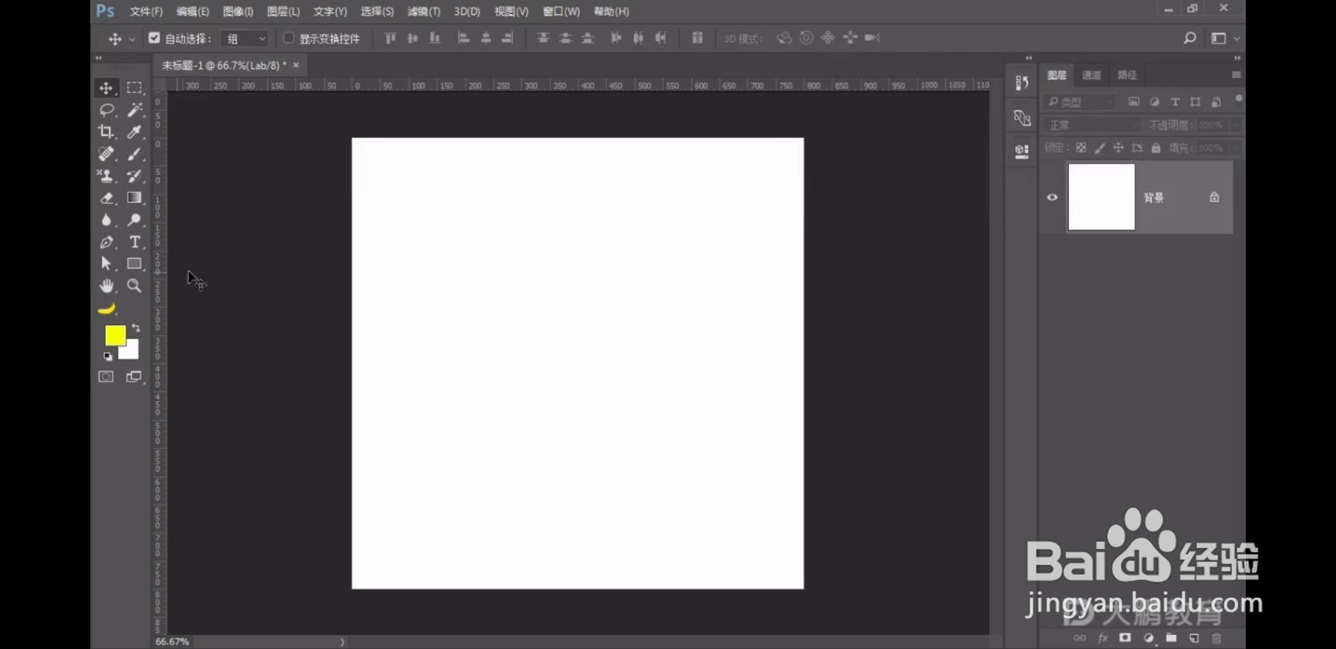1336x649 pixels.
Task: Toggle pixel layer filter icon
Action: pos(1133,102)
